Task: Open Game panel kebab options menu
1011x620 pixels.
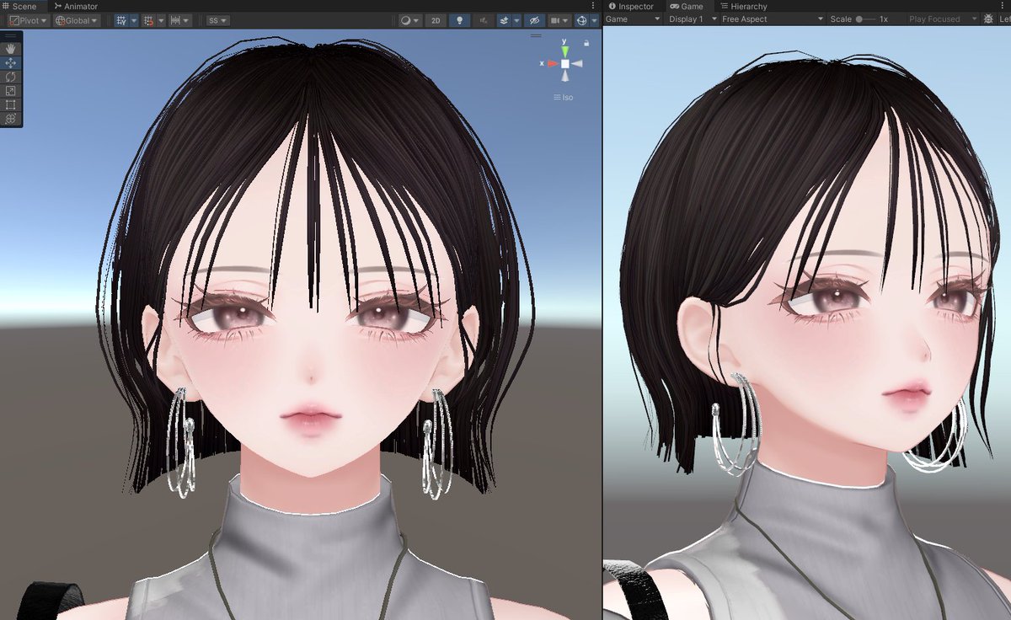Action: click(1003, 6)
